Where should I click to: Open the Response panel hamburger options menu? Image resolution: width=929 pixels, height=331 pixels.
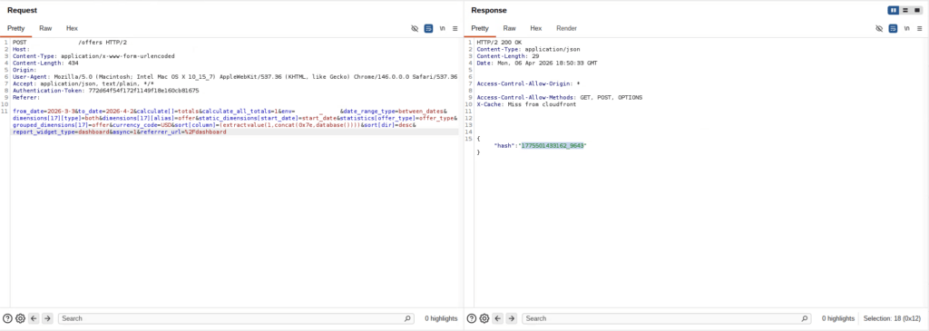[920, 28]
